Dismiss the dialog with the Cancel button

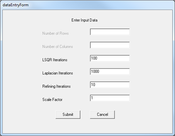(102, 114)
